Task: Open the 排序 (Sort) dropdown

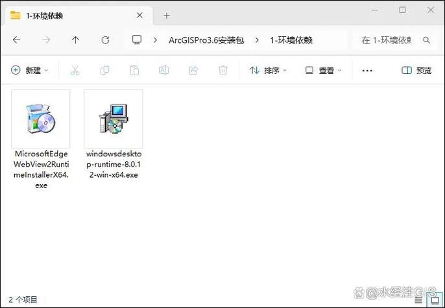Action: click(268, 70)
